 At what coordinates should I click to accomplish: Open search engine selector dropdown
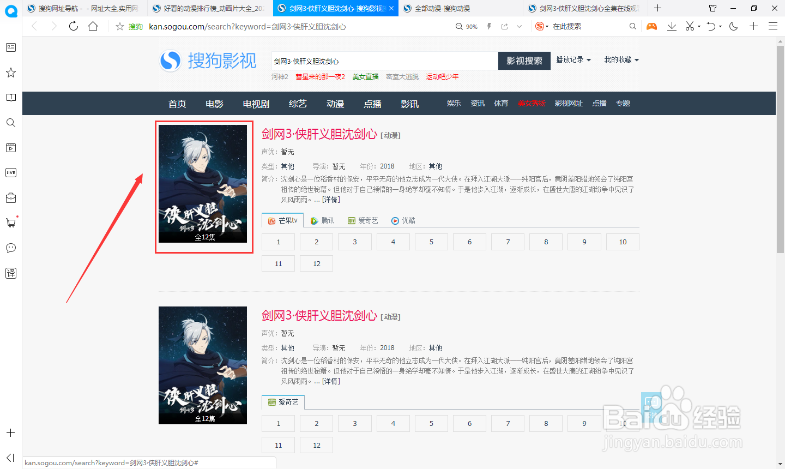pyautogui.click(x=542, y=26)
